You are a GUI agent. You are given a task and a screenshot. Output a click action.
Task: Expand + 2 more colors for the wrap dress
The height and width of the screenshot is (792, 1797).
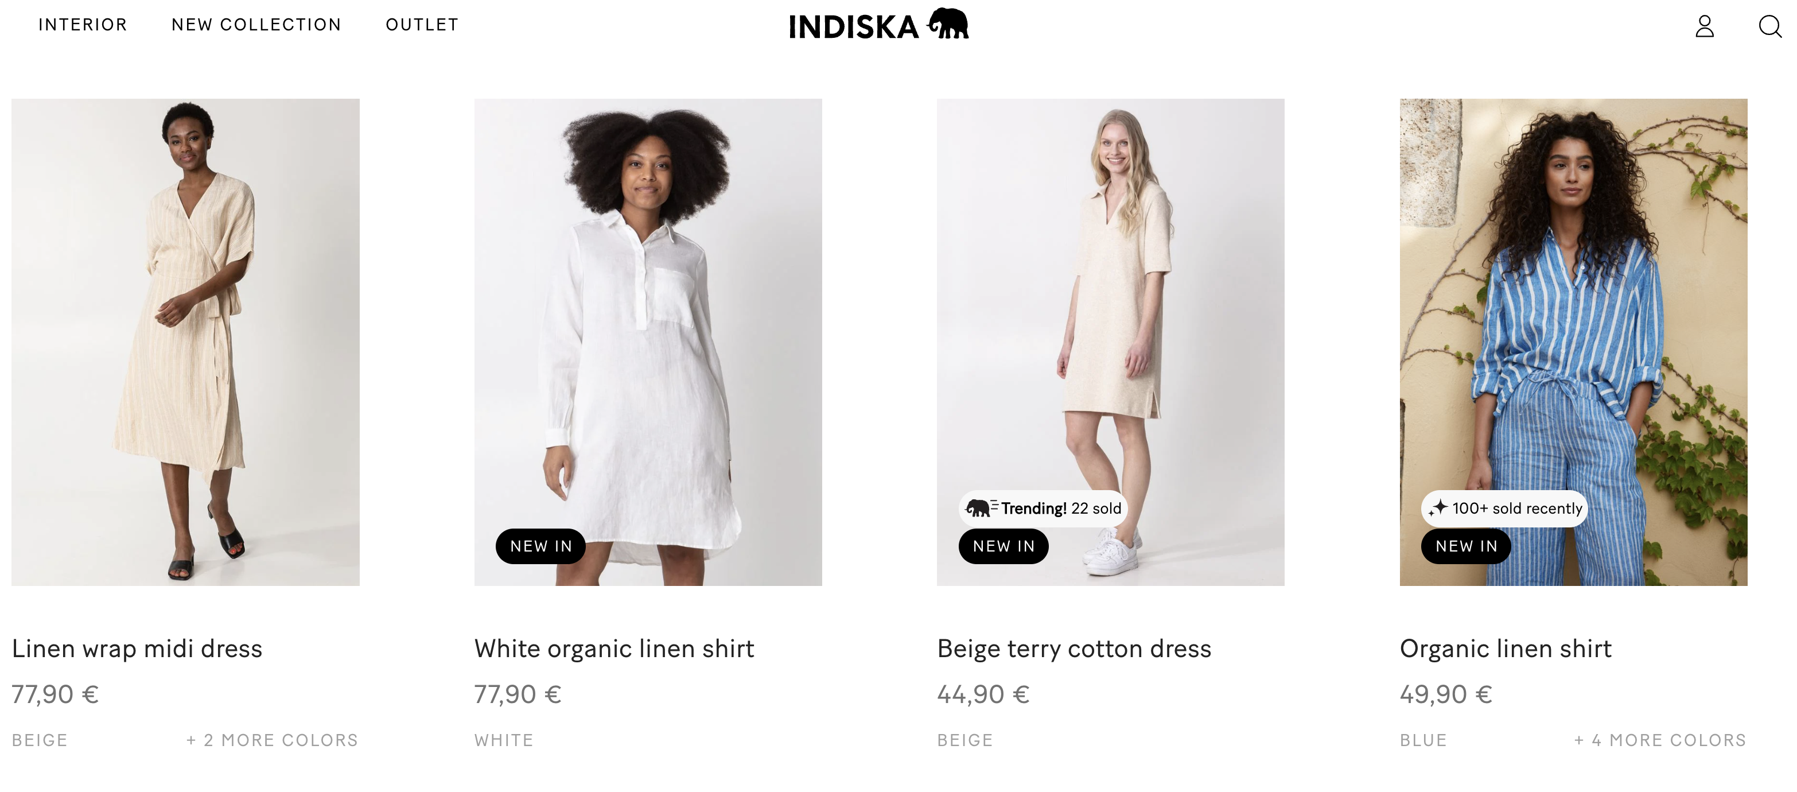272,740
